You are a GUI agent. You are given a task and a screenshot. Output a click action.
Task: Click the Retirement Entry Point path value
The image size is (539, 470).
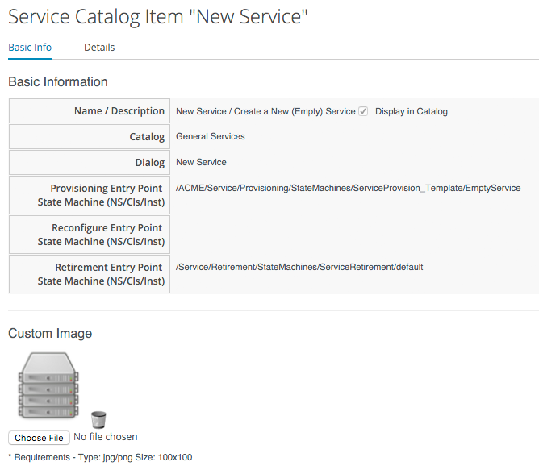click(299, 267)
